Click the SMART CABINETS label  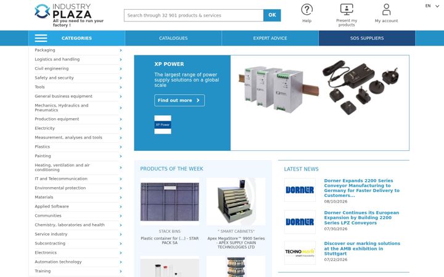click(236, 231)
